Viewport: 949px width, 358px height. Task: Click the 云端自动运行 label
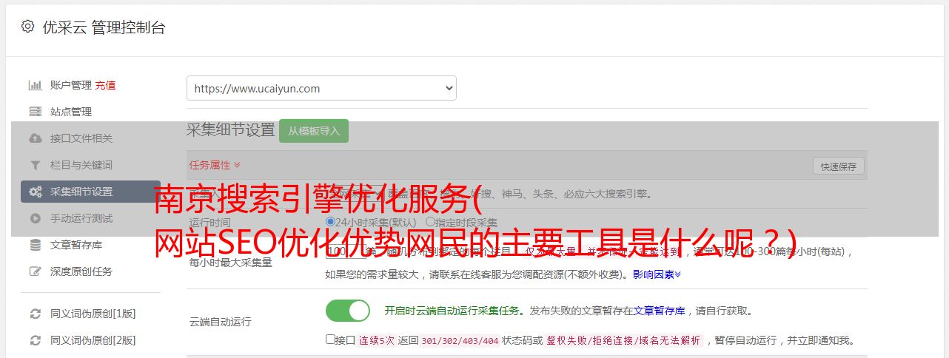(220, 322)
